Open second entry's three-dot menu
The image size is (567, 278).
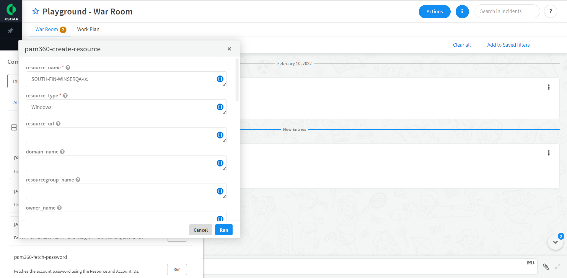(x=549, y=153)
